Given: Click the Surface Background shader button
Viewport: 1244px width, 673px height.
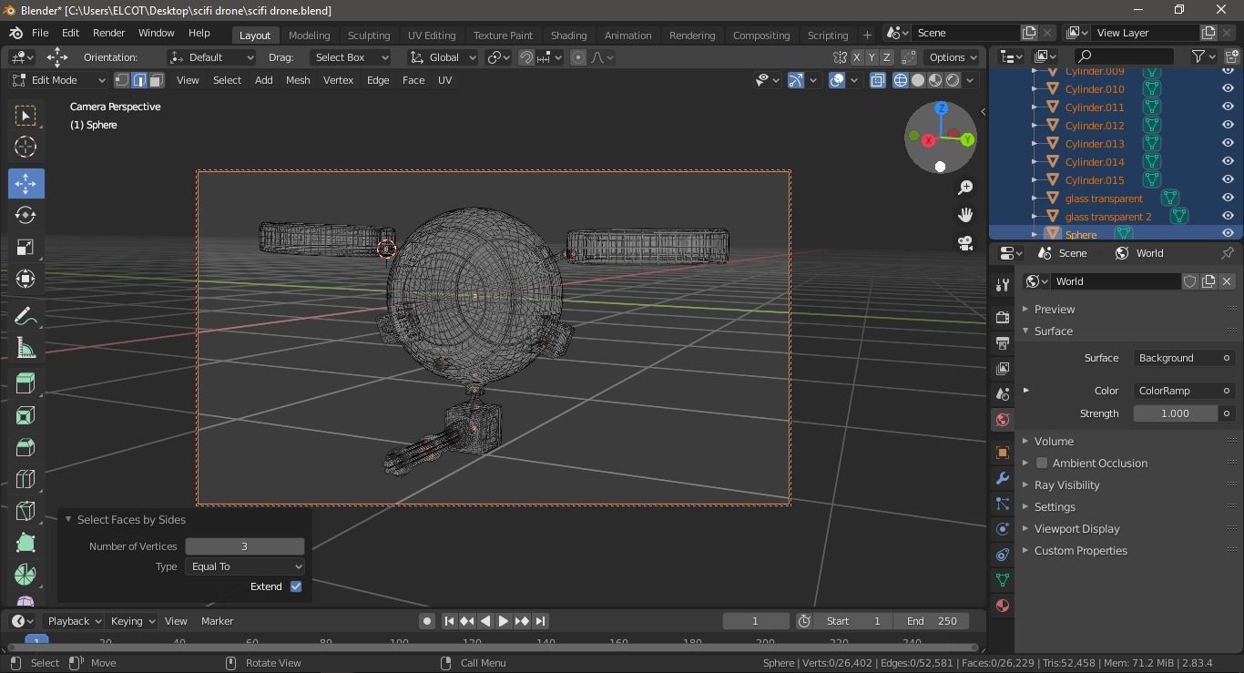Looking at the screenshot, I should pyautogui.click(x=1184, y=358).
